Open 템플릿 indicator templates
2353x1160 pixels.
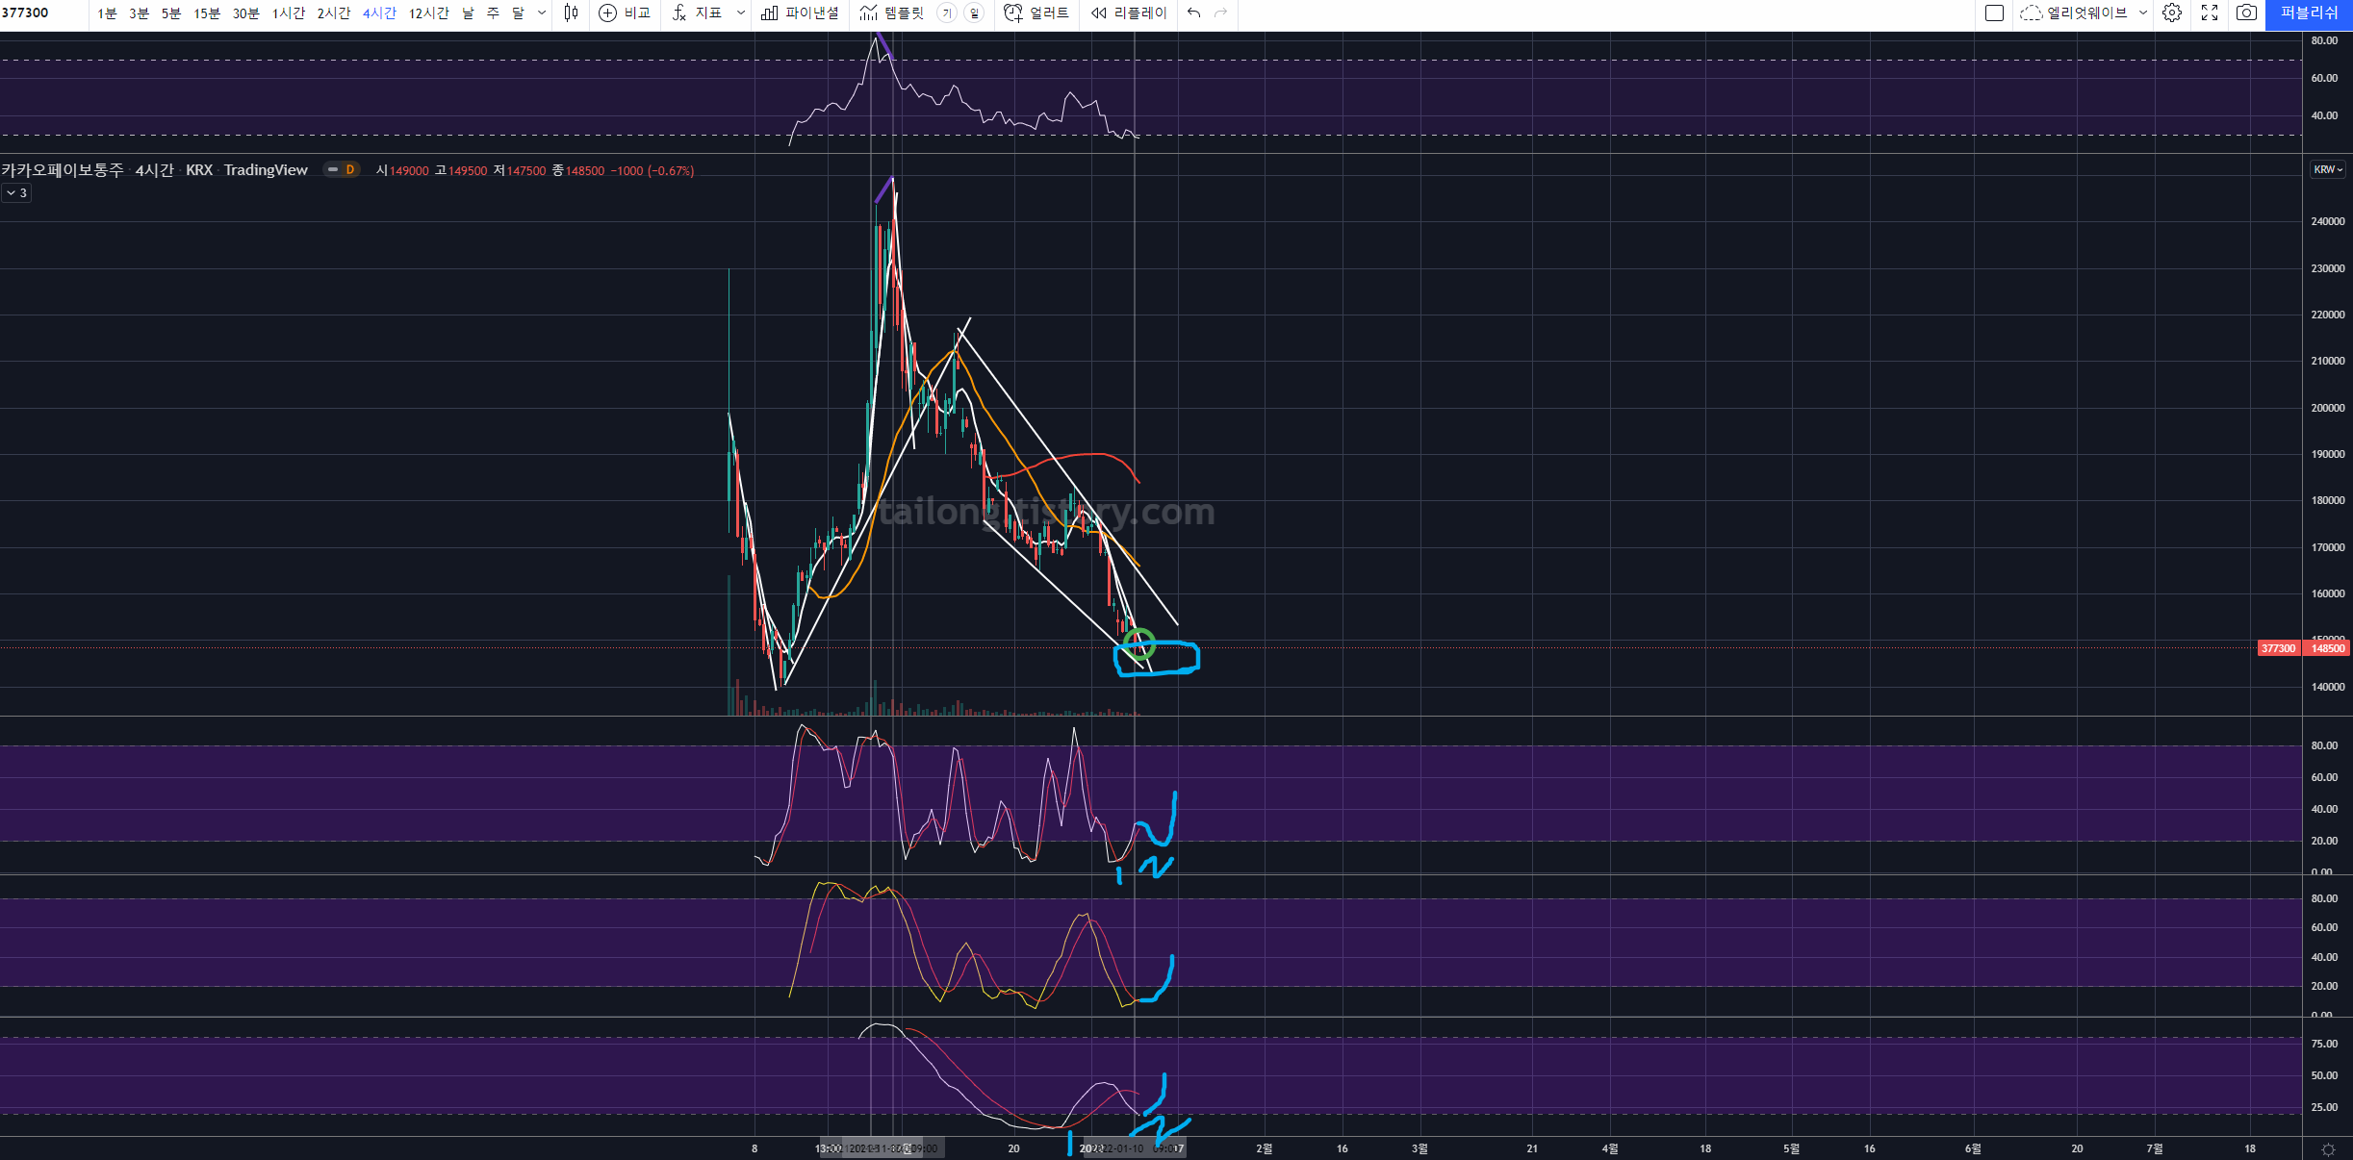click(x=891, y=13)
